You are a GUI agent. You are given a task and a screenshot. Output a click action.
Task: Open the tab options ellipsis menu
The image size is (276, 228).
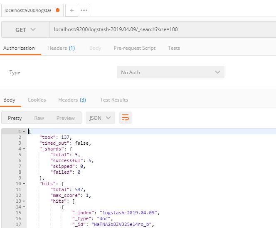[x=84, y=10]
